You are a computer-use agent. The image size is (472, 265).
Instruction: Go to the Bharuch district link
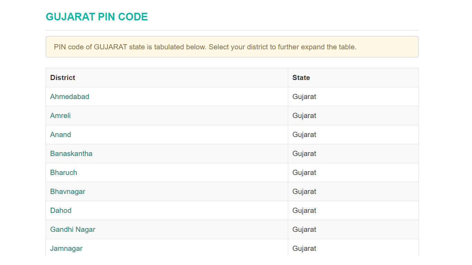(x=64, y=173)
